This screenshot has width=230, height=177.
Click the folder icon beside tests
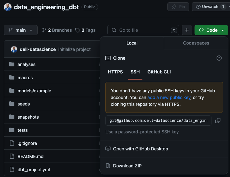[12, 130]
